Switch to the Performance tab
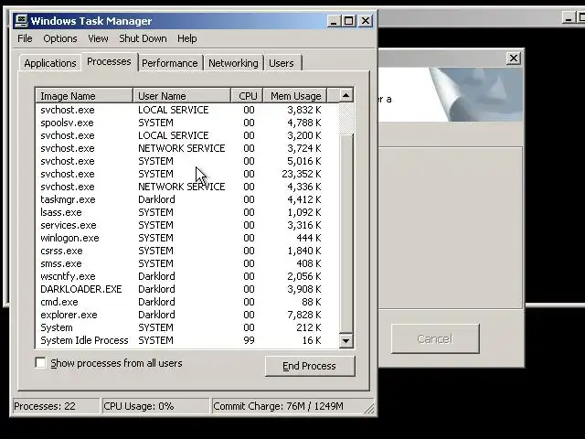Viewport: 585px width, 439px height. coord(170,63)
